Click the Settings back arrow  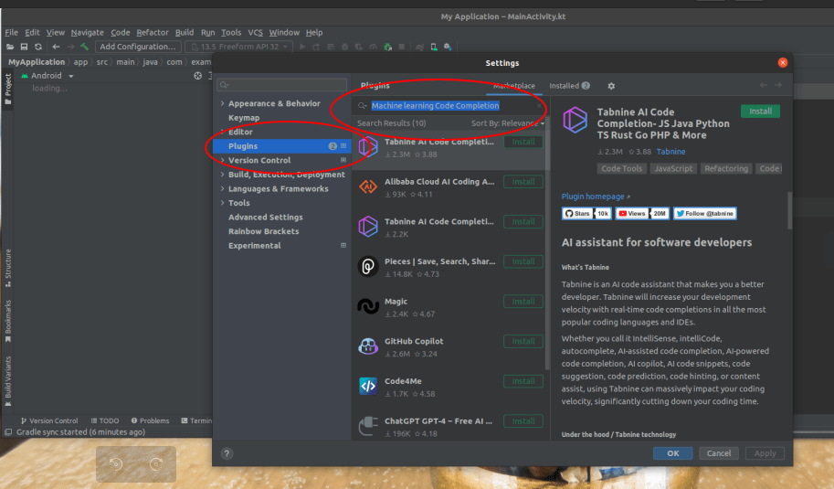[x=764, y=85]
